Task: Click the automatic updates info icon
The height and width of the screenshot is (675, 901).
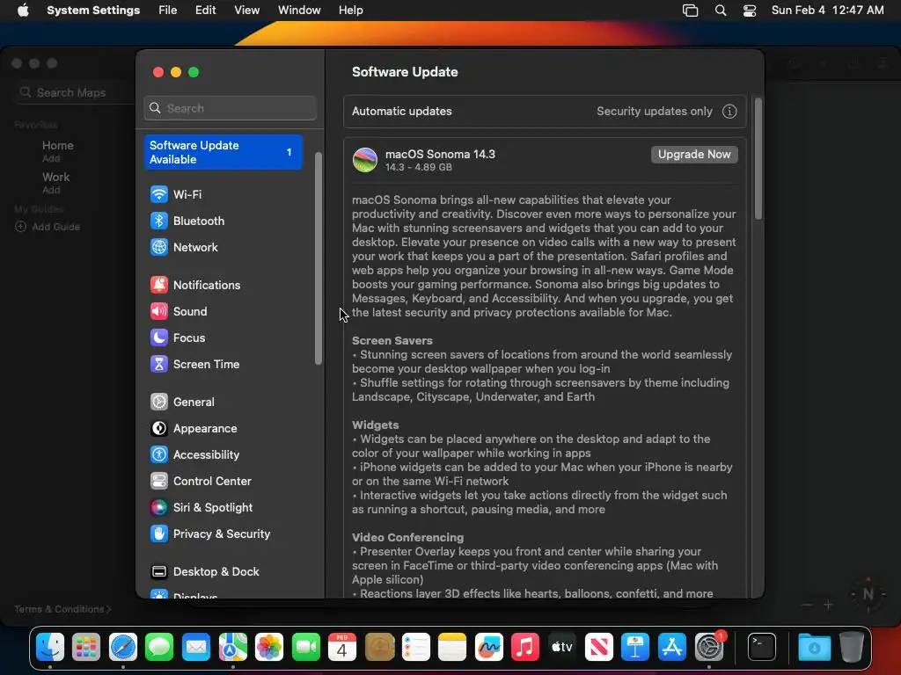Action: click(729, 112)
